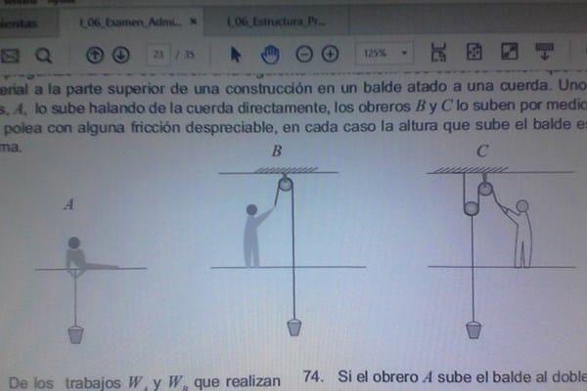Click question number 74 text
587x391 pixels.
(x=313, y=376)
